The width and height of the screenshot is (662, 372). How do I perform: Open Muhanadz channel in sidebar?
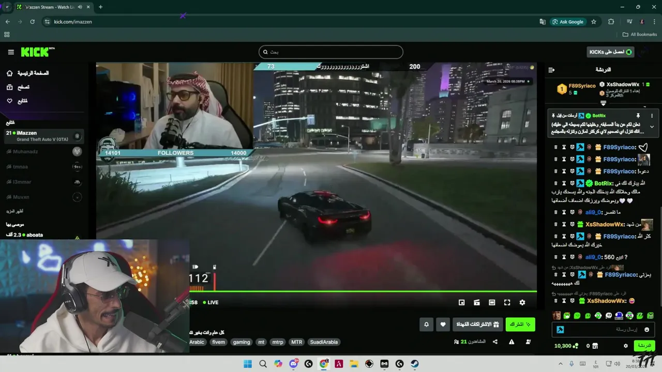point(44,151)
